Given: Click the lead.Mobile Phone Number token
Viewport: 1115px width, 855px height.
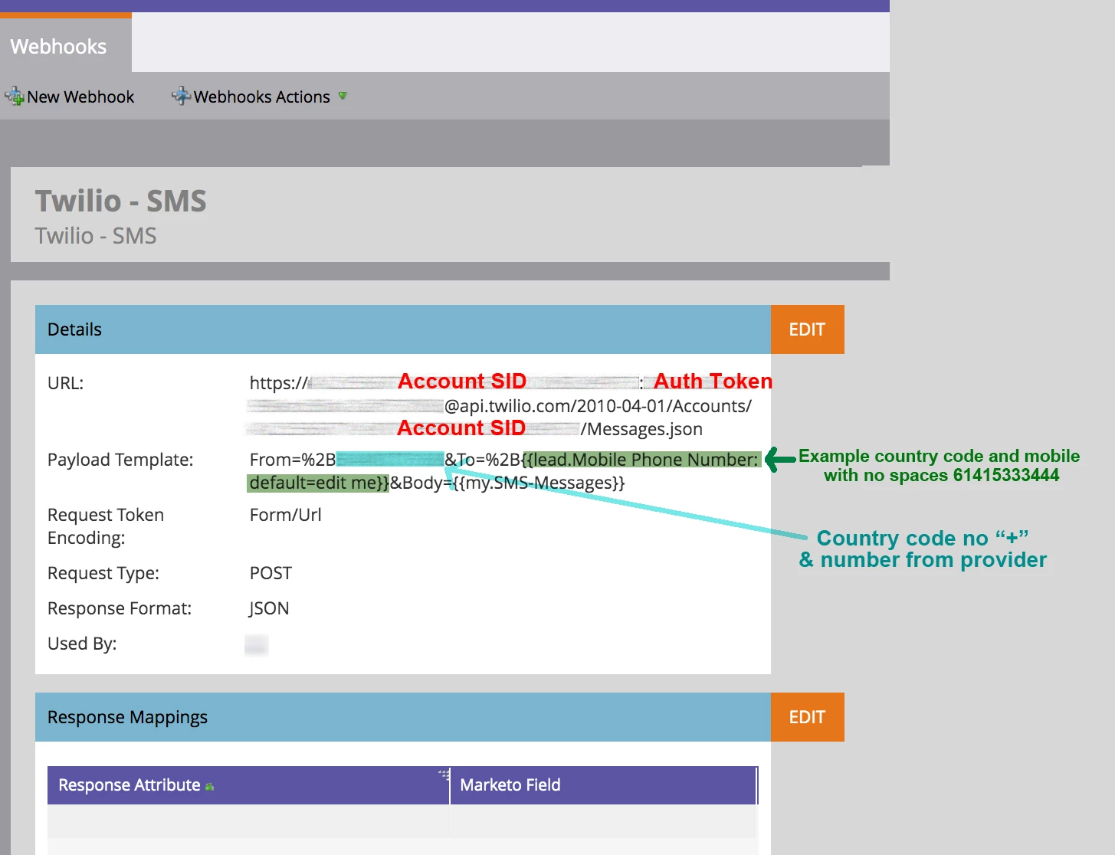Looking at the screenshot, I should (x=642, y=460).
